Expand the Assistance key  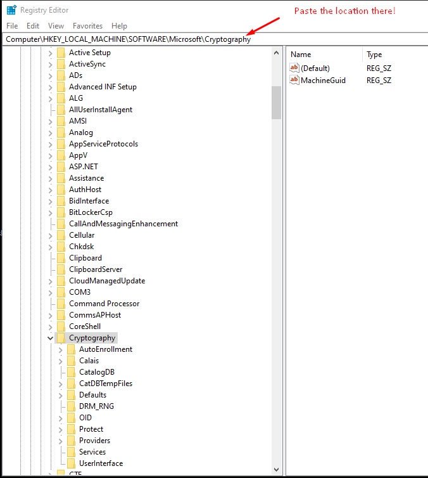[51, 178]
